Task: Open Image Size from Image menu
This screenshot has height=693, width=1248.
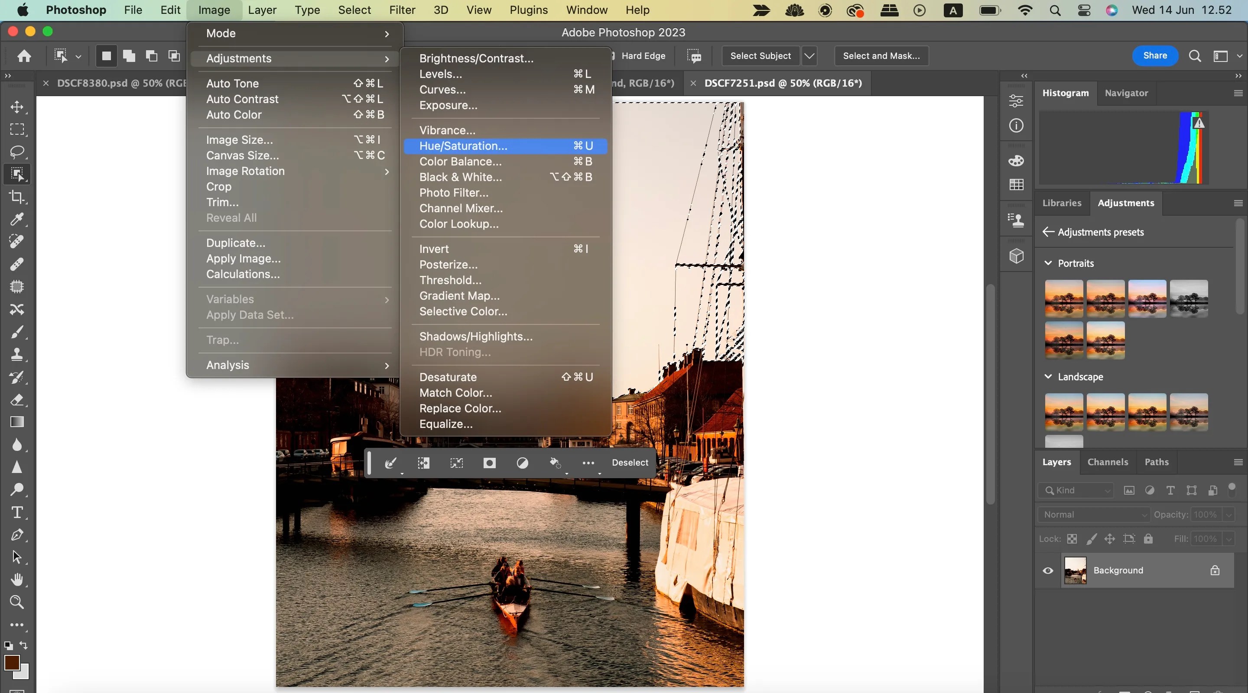Action: 295,140
